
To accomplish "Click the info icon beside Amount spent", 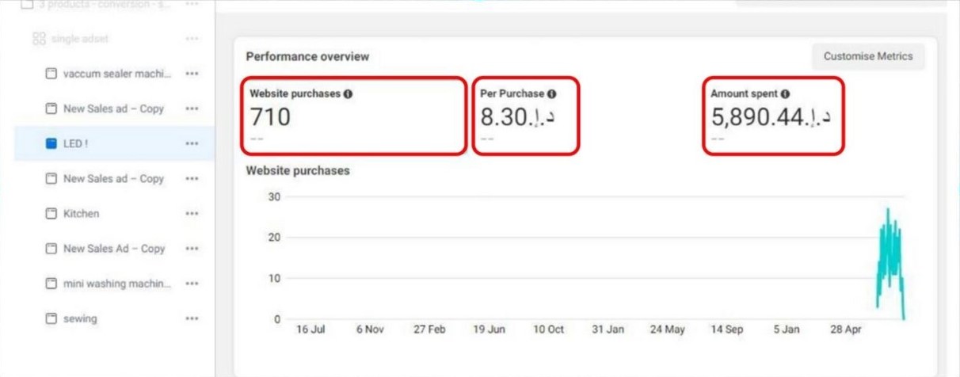I will click(x=785, y=93).
